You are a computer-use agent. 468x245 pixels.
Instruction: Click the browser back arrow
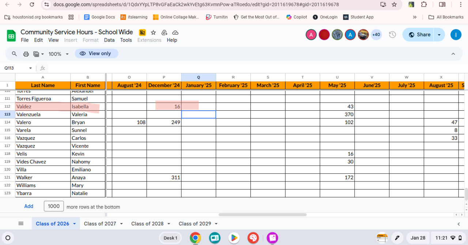(8, 4)
